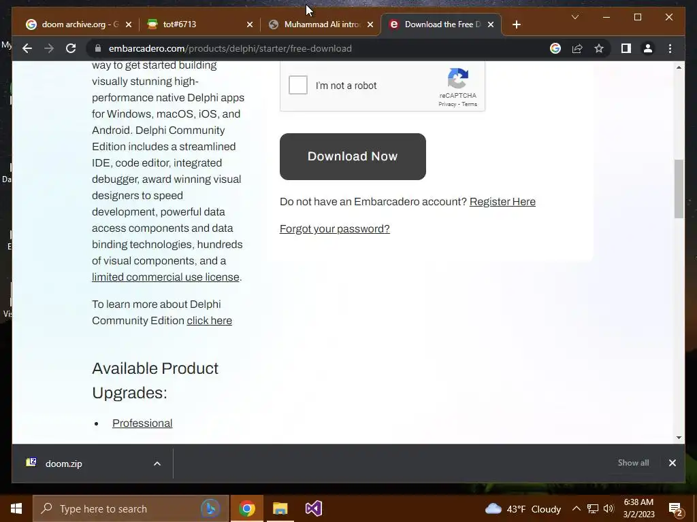Check the I'm not a robot box
Image resolution: width=697 pixels, height=522 pixels.
(298, 85)
